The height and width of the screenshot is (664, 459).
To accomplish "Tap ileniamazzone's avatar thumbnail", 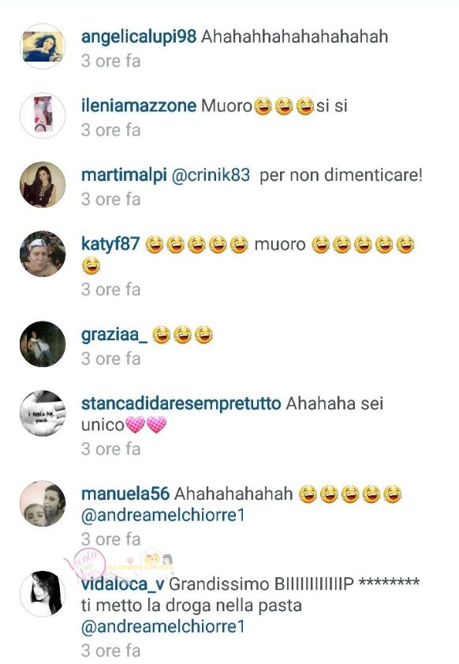I will pyautogui.click(x=43, y=115).
